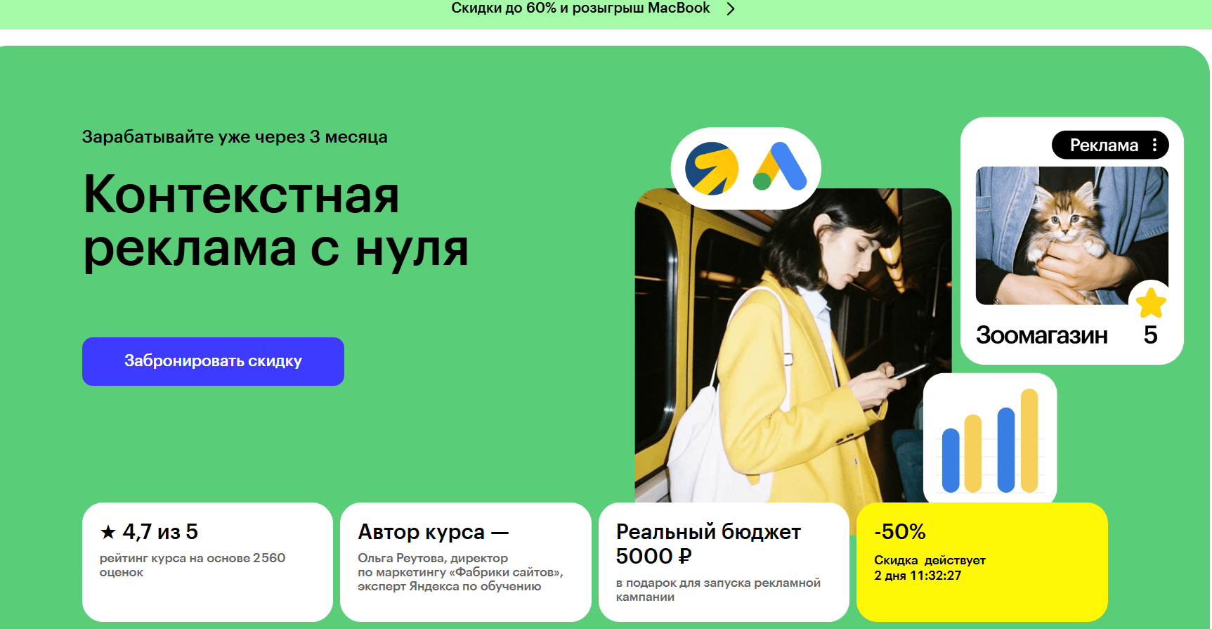The width and height of the screenshot is (1212, 629).
Task: Open the 4,7 из 5 rating card
Action: coord(207,562)
